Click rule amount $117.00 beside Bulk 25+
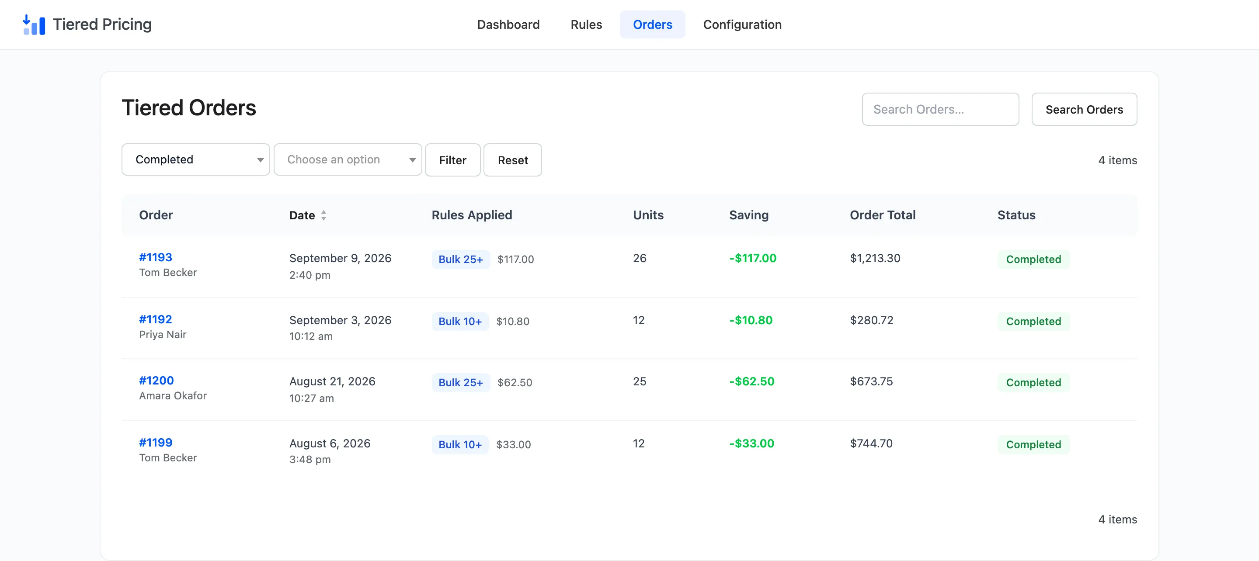The width and height of the screenshot is (1259, 561). pyautogui.click(x=516, y=260)
